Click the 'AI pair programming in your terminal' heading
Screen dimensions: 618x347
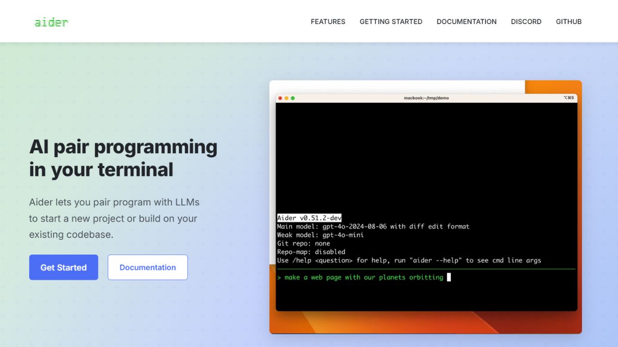click(123, 158)
